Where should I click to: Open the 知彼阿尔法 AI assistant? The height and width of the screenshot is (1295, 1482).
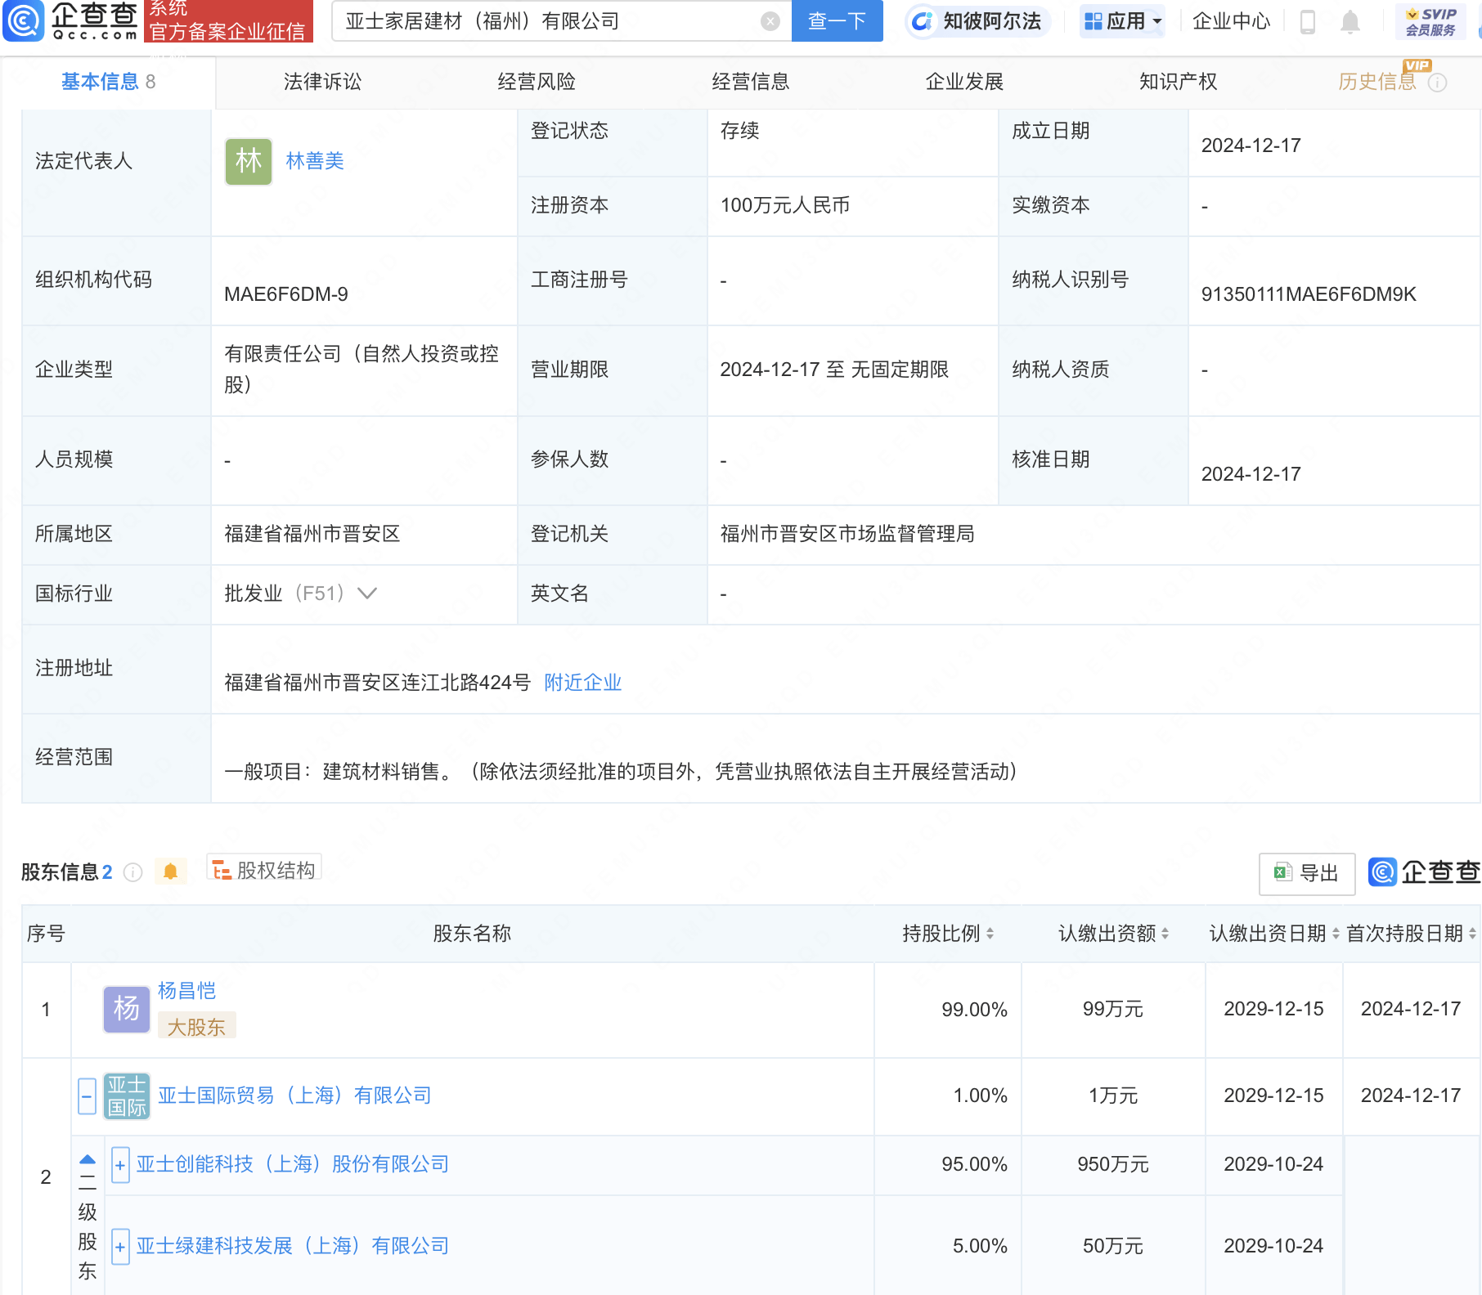tap(979, 21)
